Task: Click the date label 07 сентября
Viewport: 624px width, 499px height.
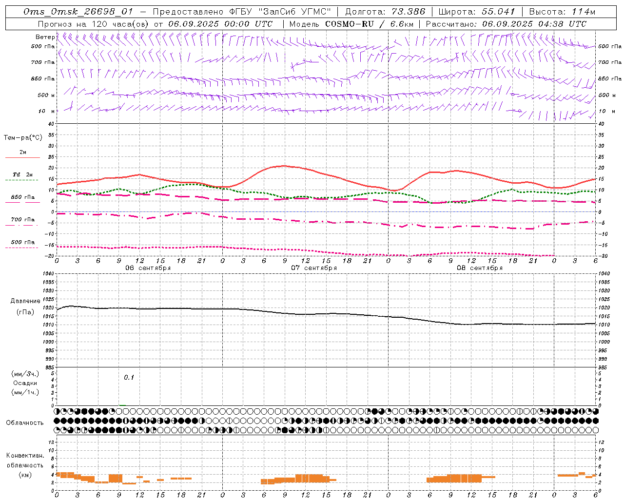Action: 314,268
